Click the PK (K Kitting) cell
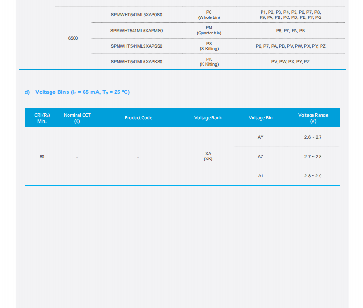This screenshot has height=308, width=363. tap(209, 62)
